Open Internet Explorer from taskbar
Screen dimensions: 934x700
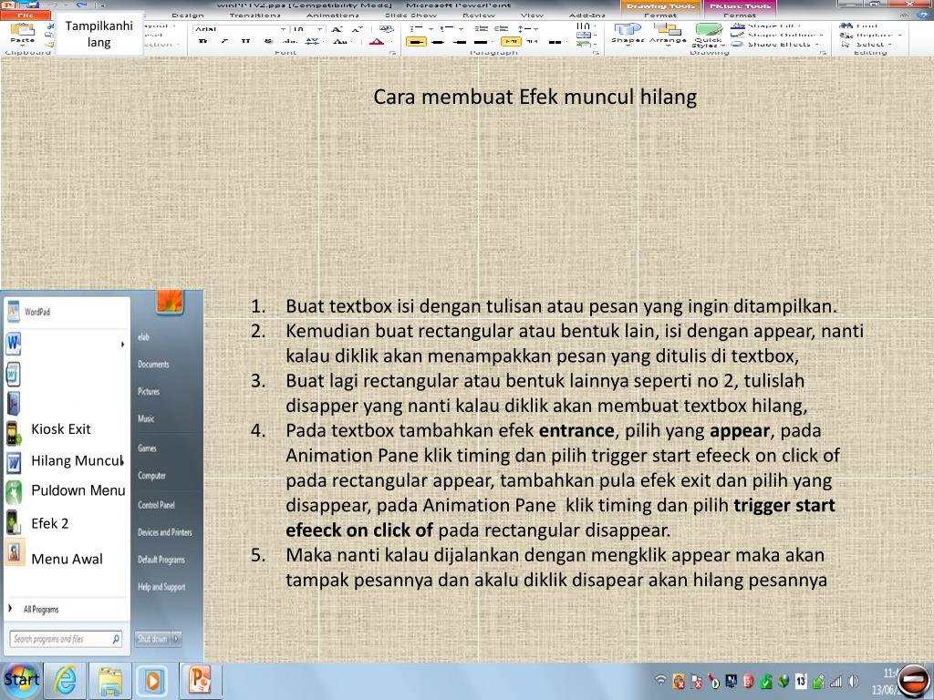tap(66, 680)
